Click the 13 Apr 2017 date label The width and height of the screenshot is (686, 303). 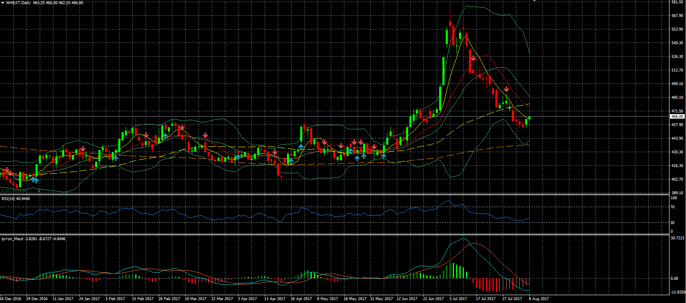coord(275,299)
